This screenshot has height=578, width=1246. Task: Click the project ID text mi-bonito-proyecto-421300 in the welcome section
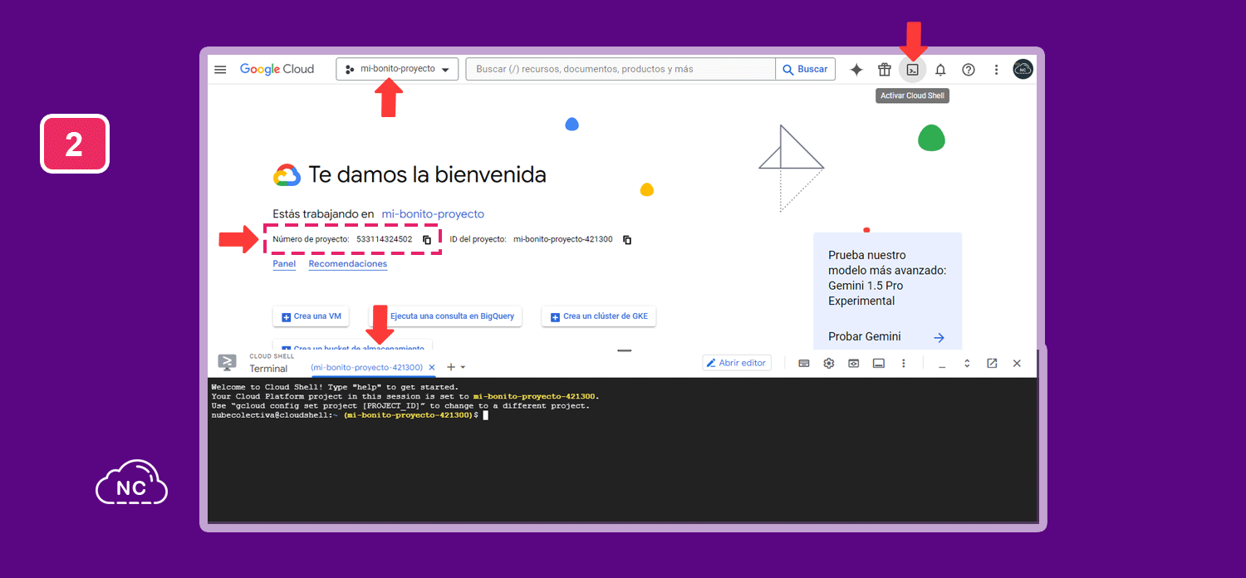tap(563, 239)
